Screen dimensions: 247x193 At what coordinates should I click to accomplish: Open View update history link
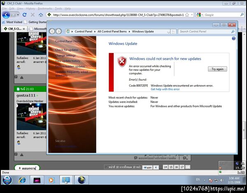(68, 61)
